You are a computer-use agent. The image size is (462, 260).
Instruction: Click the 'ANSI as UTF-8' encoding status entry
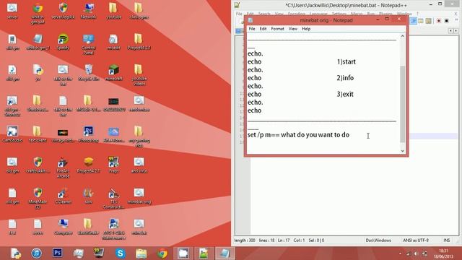[x=416, y=240]
